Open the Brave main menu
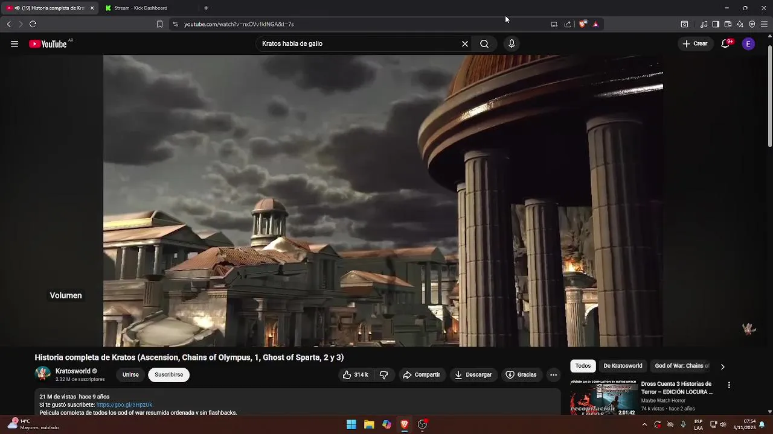 (764, 24)
